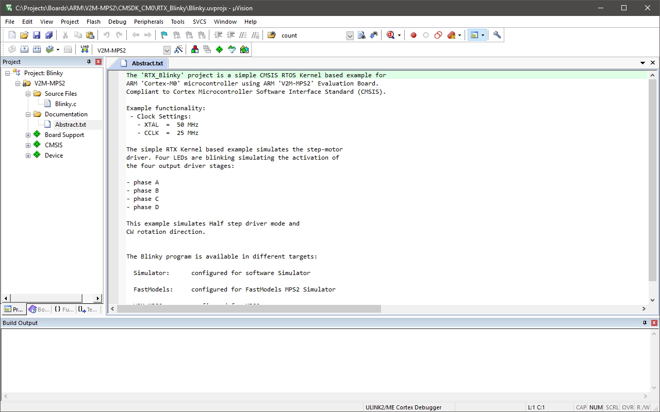This screenshot has height=412, width=660.
Task: Switch to the Templates tab
Action: (x=88, y=310)
